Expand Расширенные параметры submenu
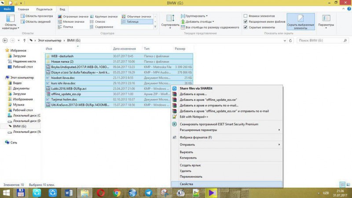 pyautogui.click(x=227, y=130)
